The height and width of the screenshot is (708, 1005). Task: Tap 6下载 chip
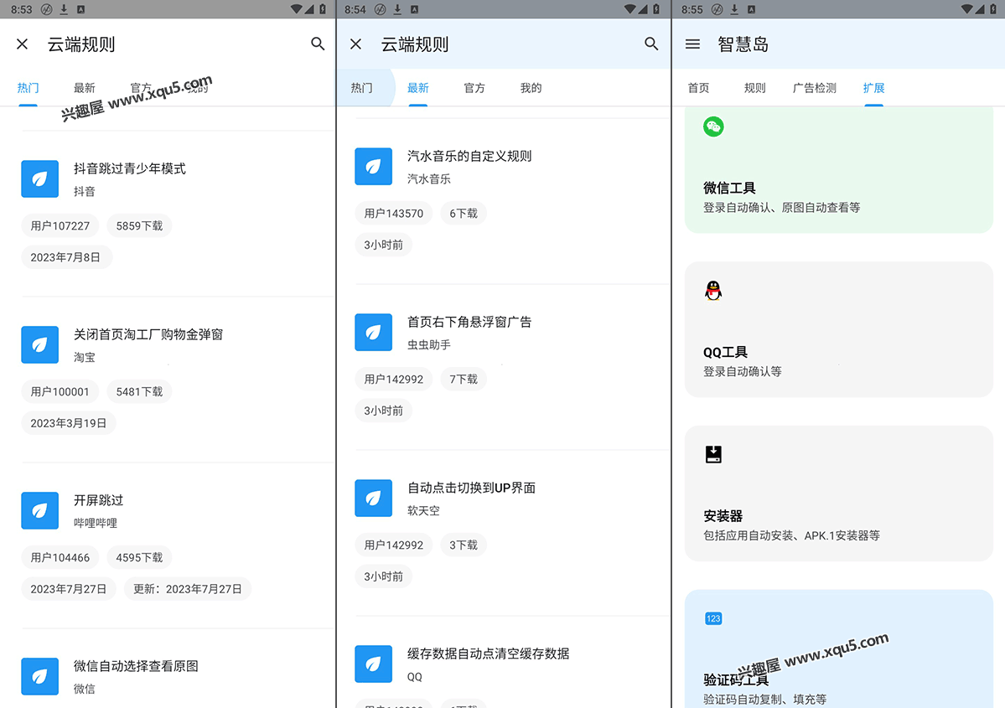point(464,214)
